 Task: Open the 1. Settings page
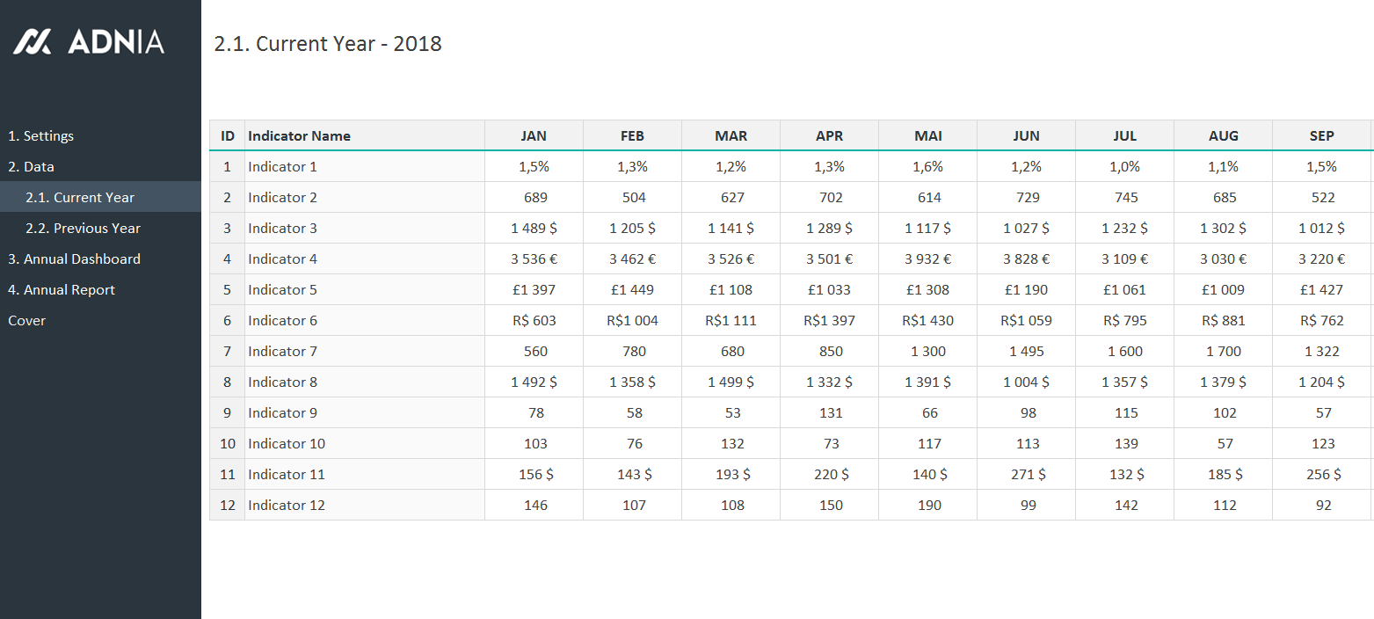pos(41,136)
